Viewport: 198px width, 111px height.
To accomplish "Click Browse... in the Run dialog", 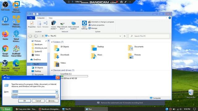I will pos(52,101).
